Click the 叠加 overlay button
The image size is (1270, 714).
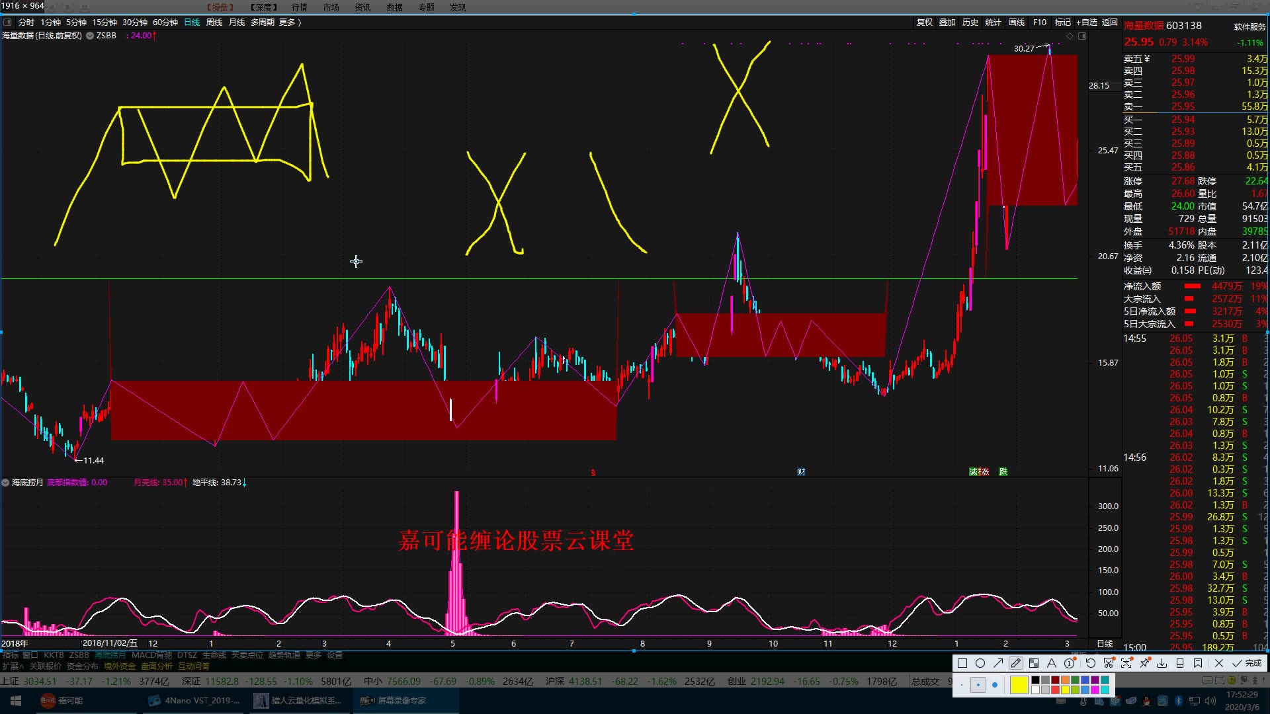(947, 22)
